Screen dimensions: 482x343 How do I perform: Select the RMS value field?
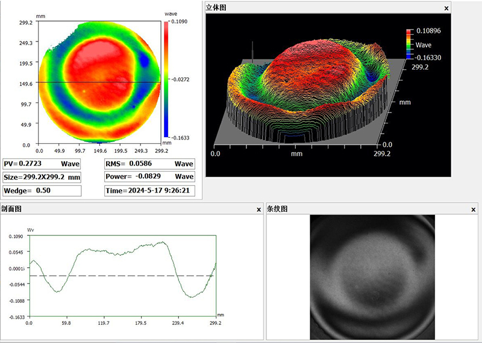point(149,164)
